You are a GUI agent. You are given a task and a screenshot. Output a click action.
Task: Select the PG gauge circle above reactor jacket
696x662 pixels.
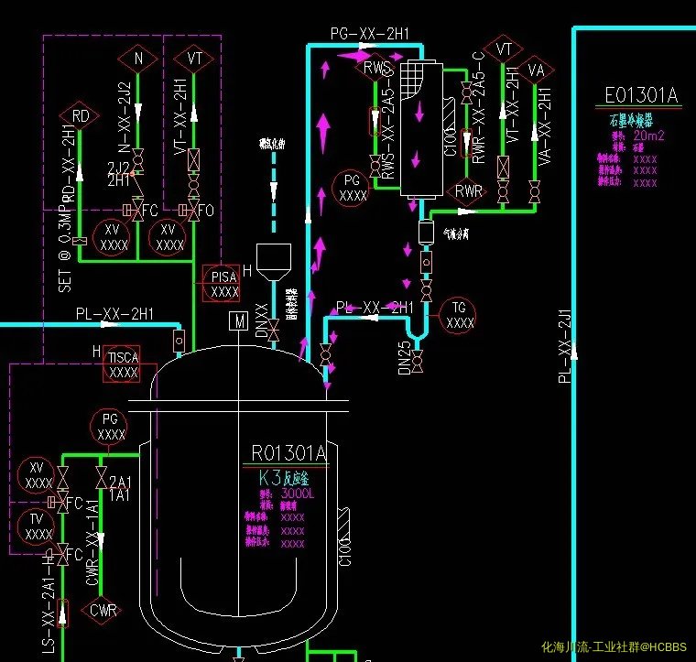click(111, 427)
